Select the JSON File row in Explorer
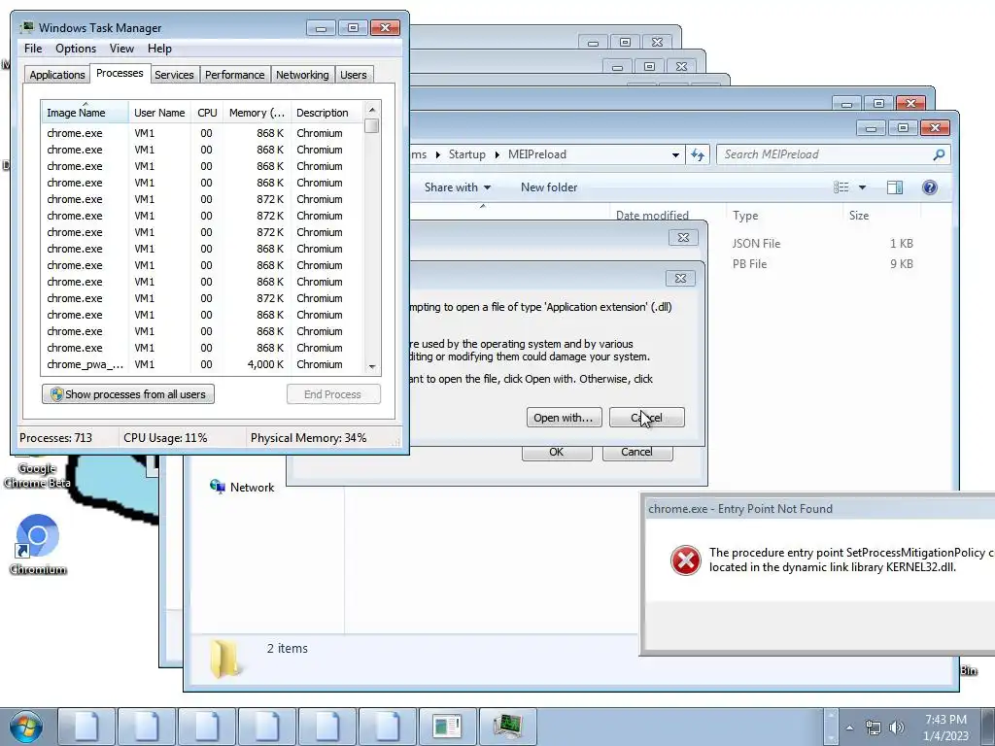The height and width of the screenshot is (746, 995). 756,244
